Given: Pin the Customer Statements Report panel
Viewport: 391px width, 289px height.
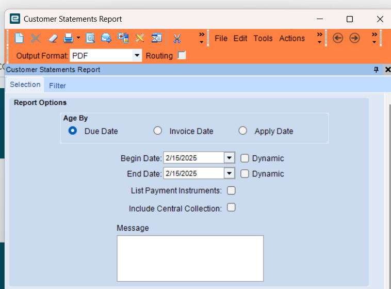Looking at the screenshot, I should 376,70.
